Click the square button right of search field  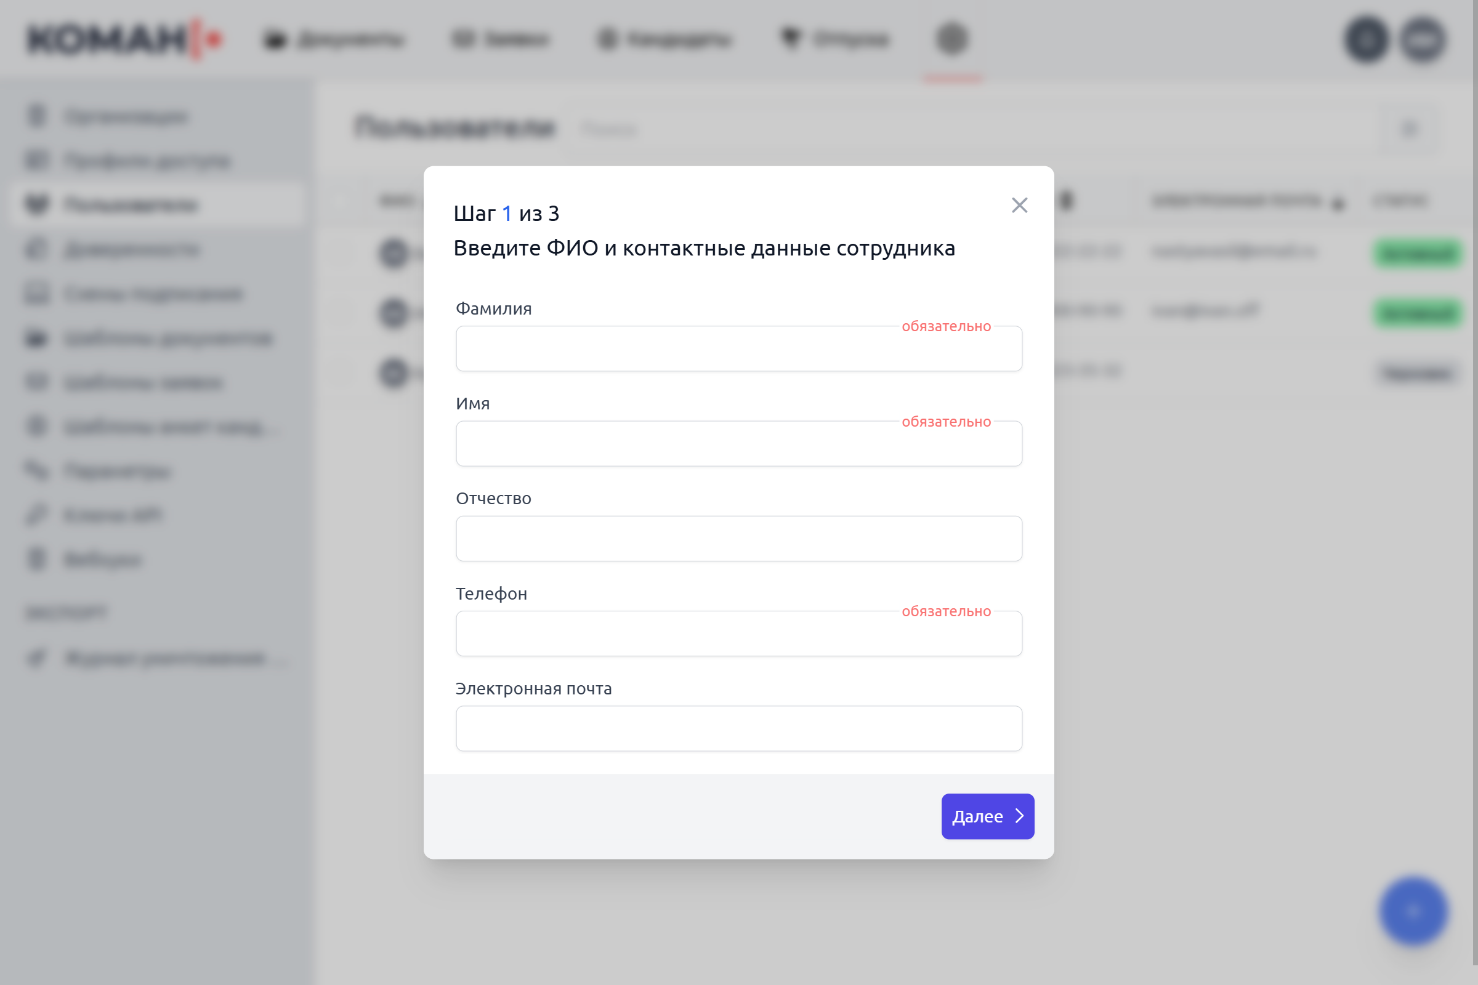point(1409,129)
